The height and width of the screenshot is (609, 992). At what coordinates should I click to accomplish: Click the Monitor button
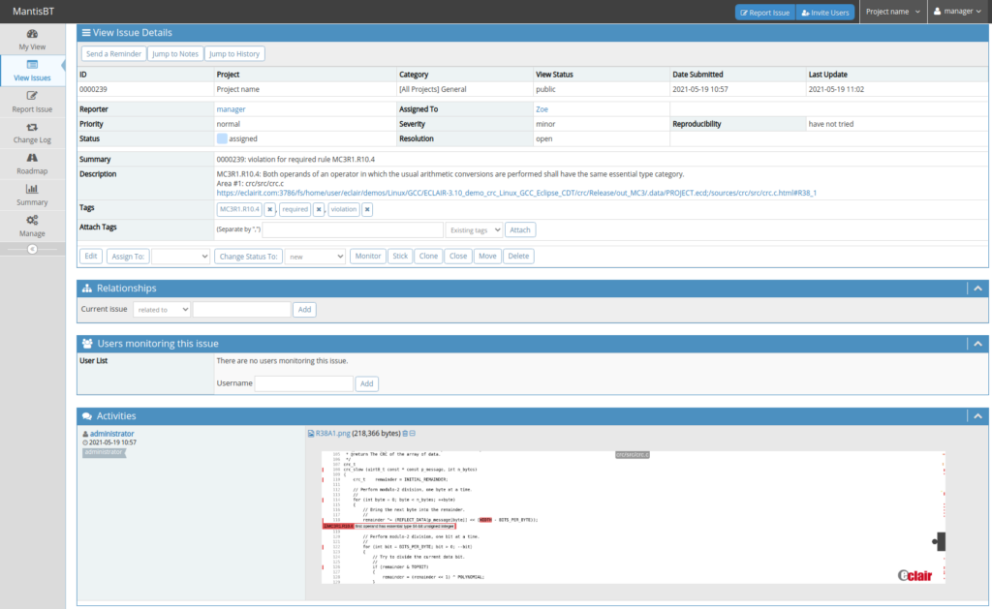point(368,257)
